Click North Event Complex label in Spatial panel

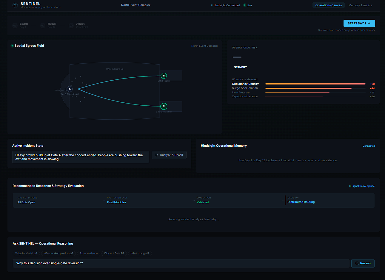click(204, 46)
